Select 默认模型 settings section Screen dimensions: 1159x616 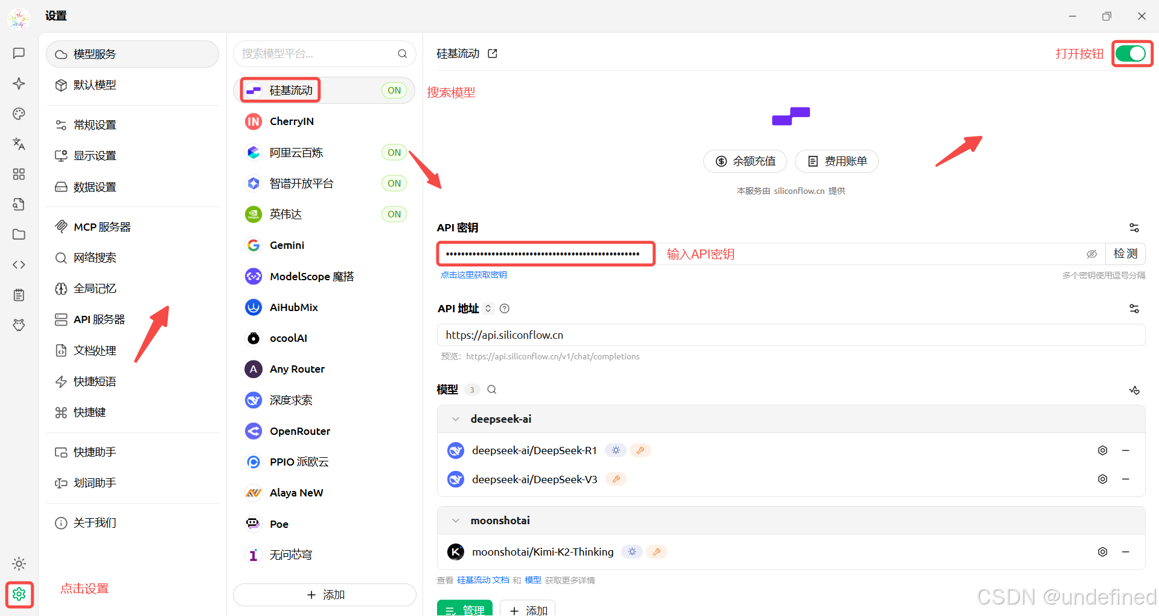pos(132,85)
